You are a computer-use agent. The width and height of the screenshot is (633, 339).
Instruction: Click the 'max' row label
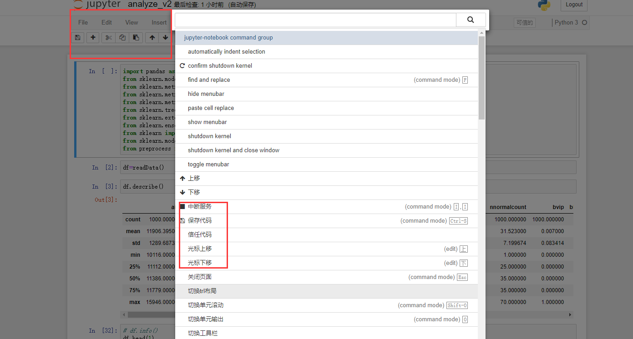click(x=135, y=302)
